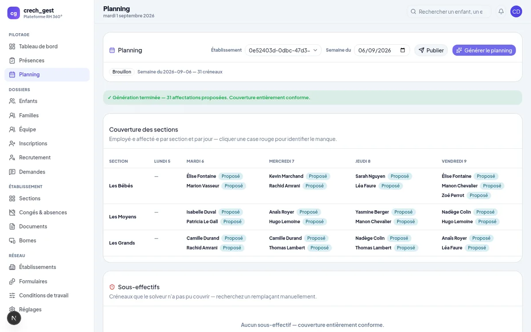The image size is (531, 332).
Task: Select Isabelle Duval in Les Moyens
Action: pos(201,212)
